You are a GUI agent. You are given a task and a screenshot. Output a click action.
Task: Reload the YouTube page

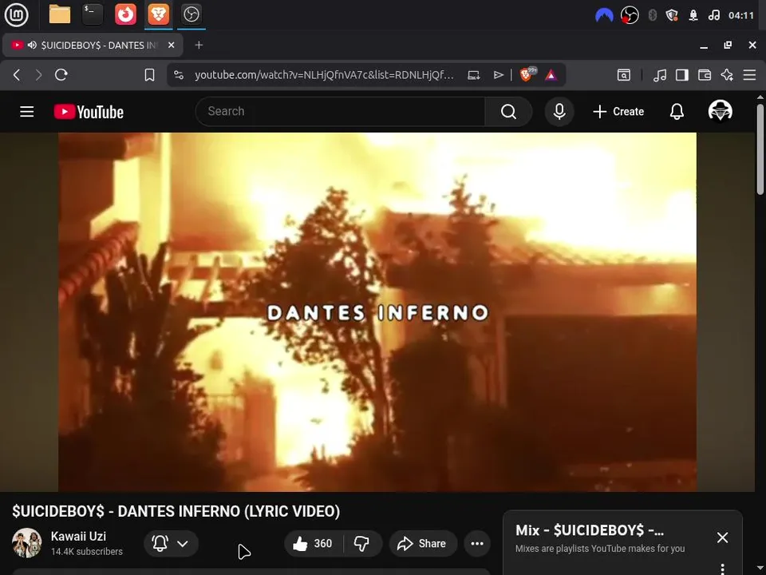[x=61, y=75]
